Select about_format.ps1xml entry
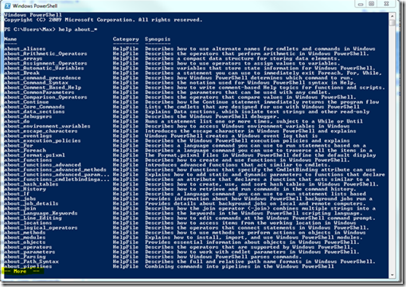Screen dimensions: 406x287 pyautogui.click(x=34, y=155)
